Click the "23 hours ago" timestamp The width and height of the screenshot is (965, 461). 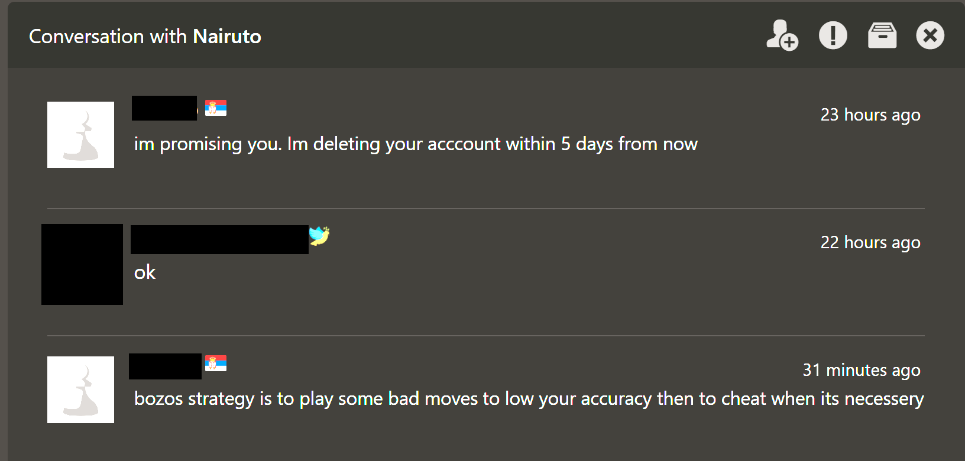click(x=870, y=115)
